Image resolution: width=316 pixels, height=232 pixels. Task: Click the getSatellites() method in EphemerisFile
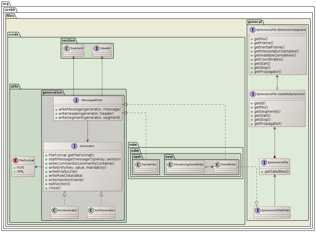276,172
